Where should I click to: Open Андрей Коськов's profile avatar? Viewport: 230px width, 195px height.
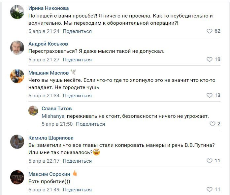pyautogui.click(x=17, y=48)
